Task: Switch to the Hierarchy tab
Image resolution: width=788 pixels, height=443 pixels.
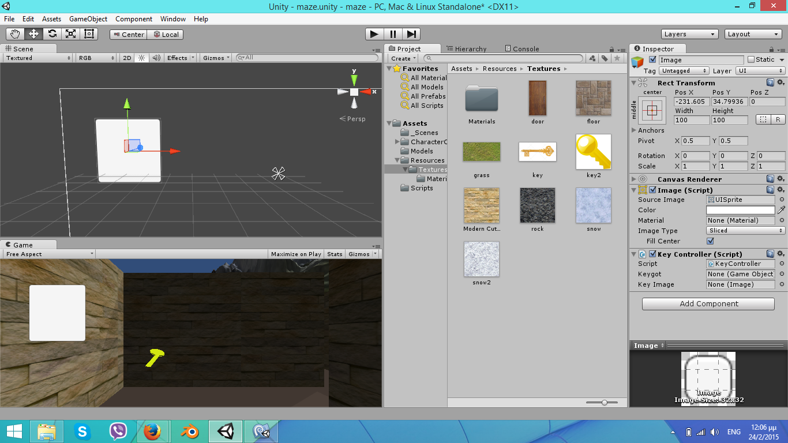Action: pos(466,49)
